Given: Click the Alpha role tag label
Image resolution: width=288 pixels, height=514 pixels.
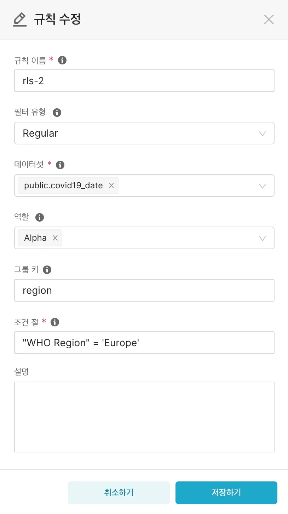Looking at the screenshot, I should click(x=35, y=238).
